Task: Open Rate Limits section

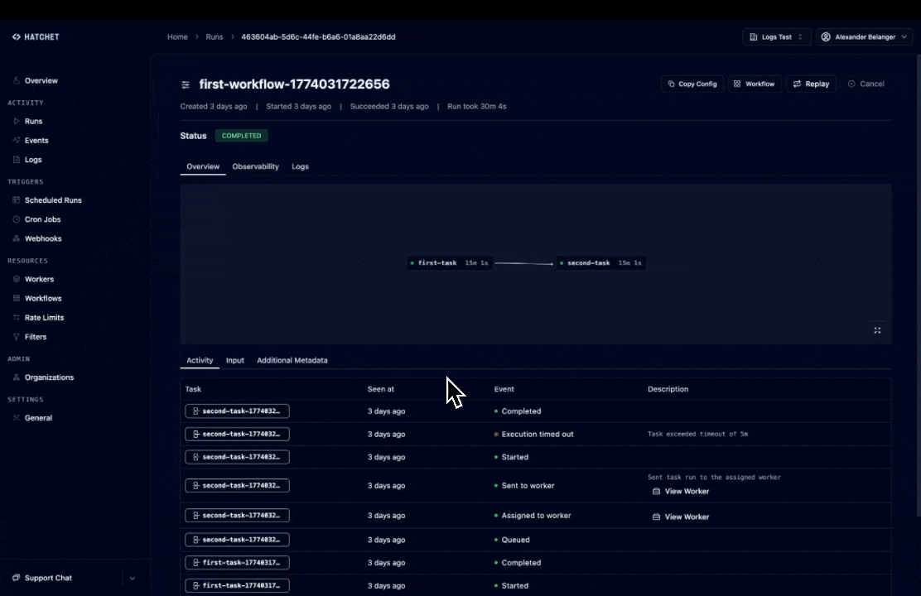Action: click(44, 318)
